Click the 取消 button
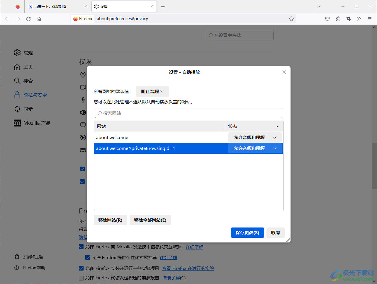The height and width of the screenshot is (284, 377). 275,233
